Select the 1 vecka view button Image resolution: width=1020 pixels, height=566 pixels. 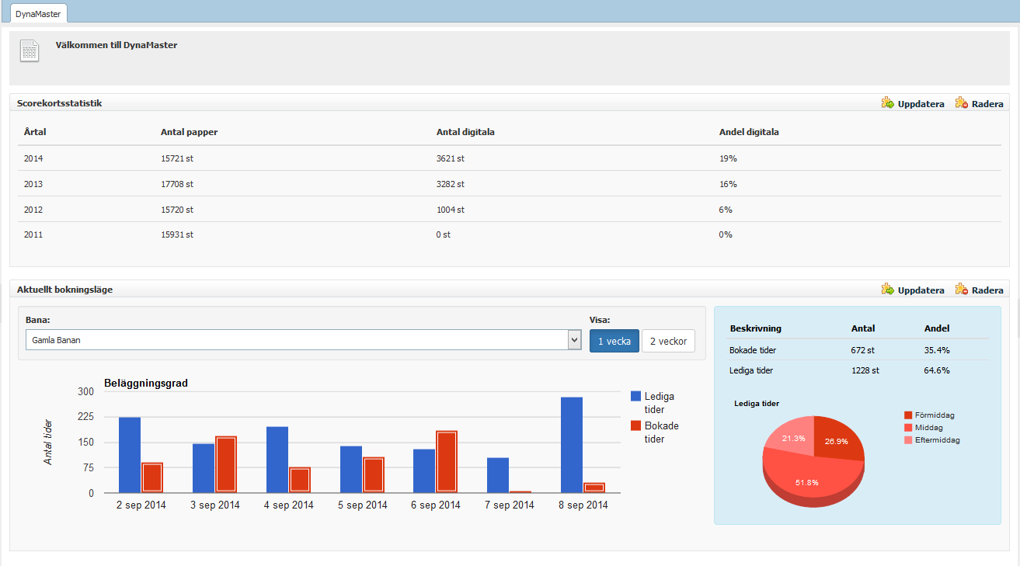click(x=614, y=341)
